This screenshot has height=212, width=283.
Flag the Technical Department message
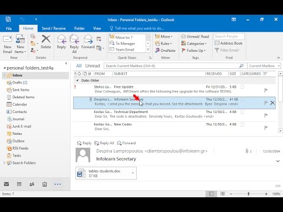click(x=266, y=115)
